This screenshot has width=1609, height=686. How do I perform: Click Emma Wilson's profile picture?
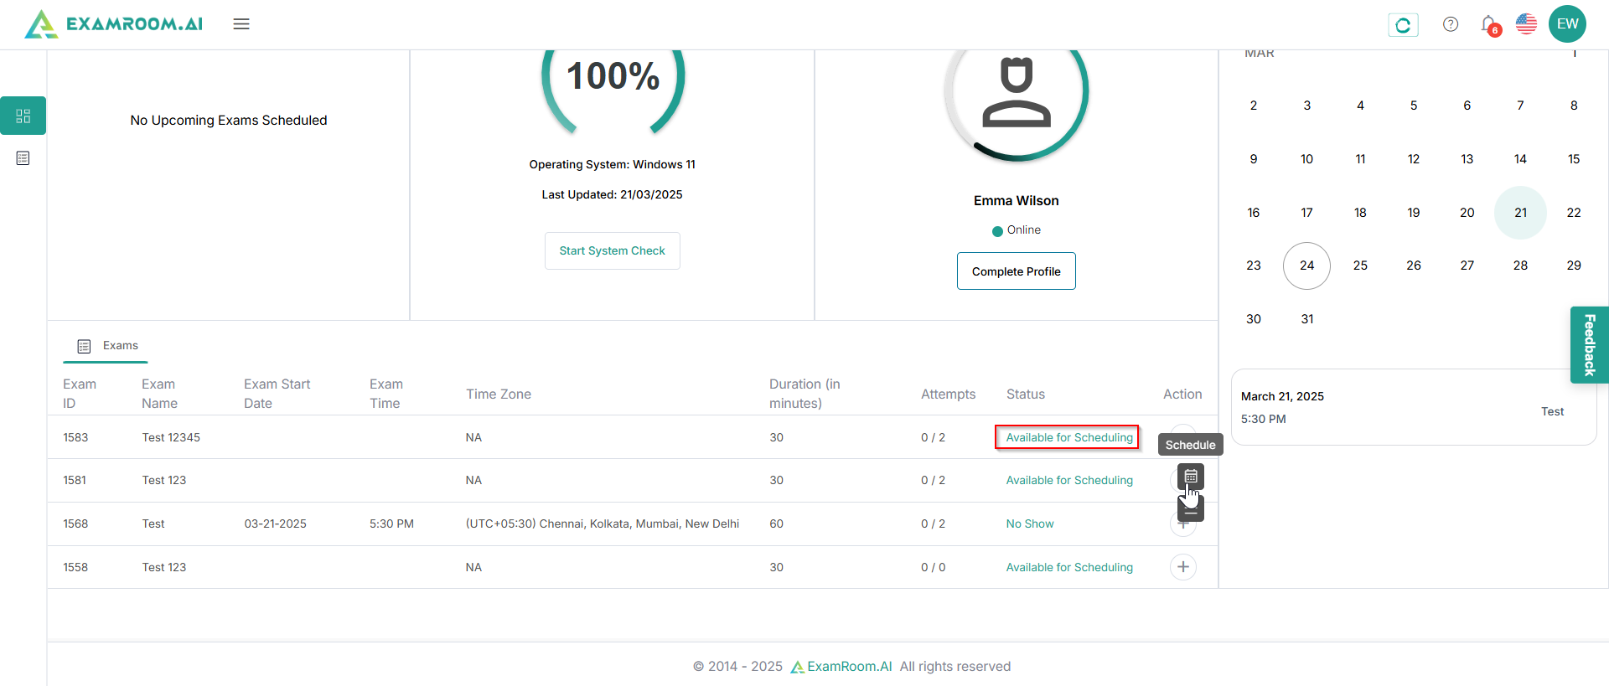pos(1017,93)
